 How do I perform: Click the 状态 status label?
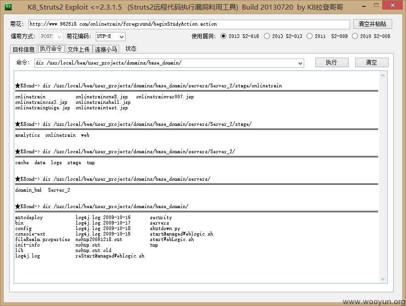[131, 49]
